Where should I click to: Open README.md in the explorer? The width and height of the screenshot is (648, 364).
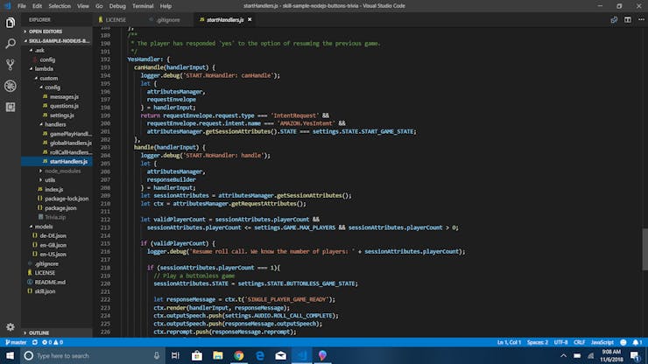tap(50, 282)
